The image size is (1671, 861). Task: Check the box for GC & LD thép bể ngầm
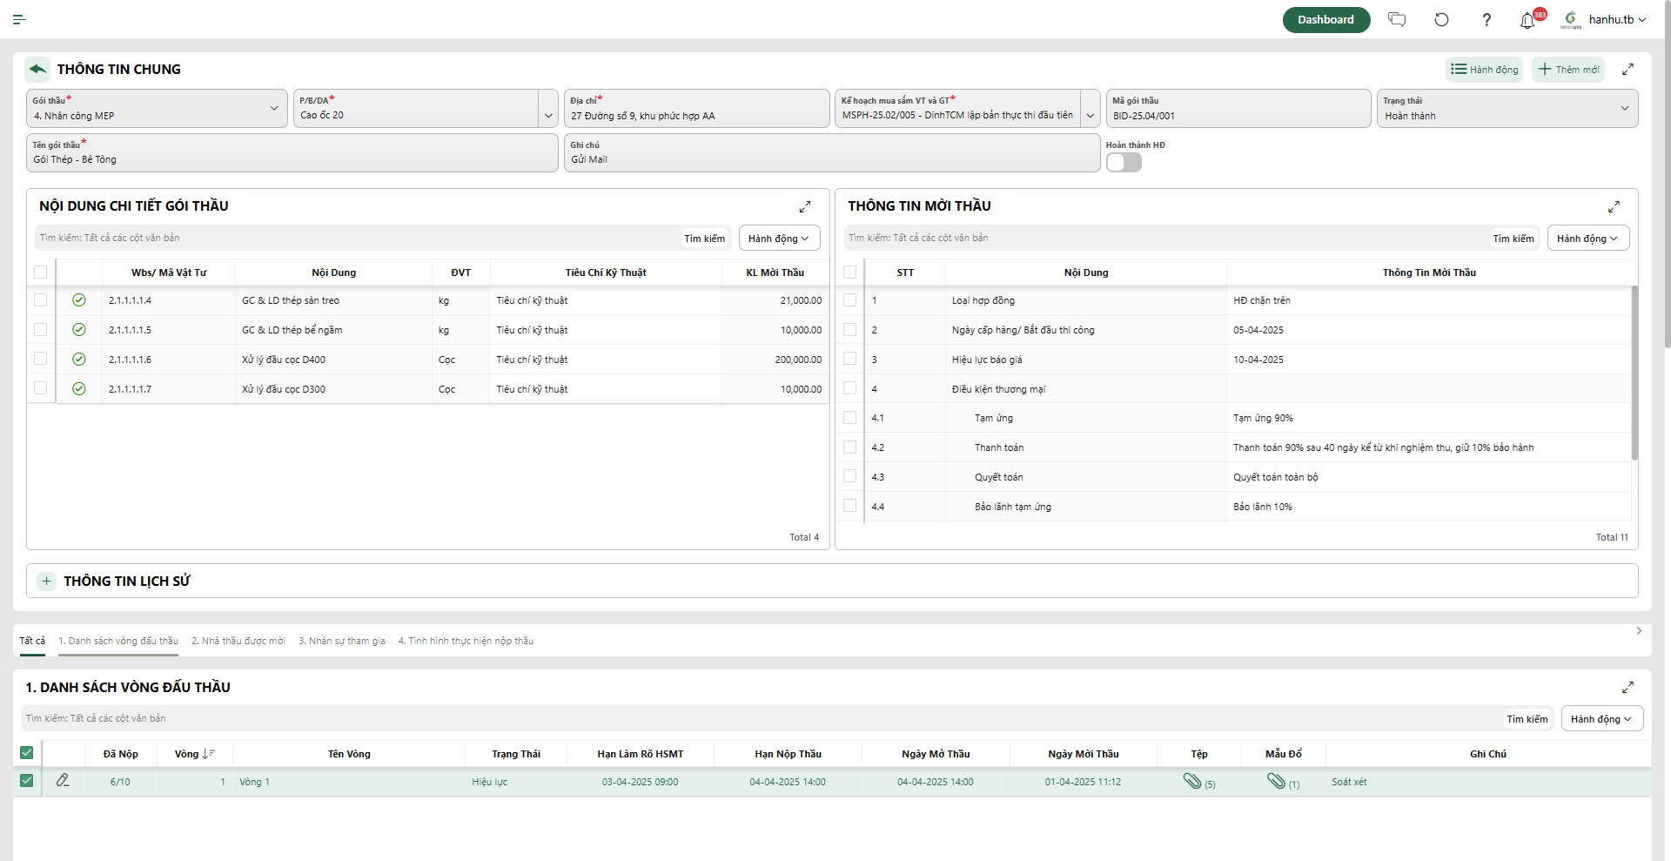(41, 330)
